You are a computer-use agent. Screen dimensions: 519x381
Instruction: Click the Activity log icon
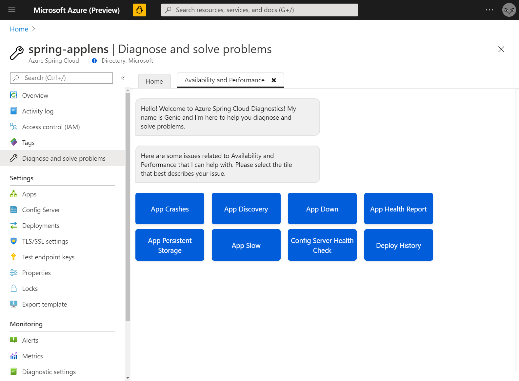coord(13,111)
